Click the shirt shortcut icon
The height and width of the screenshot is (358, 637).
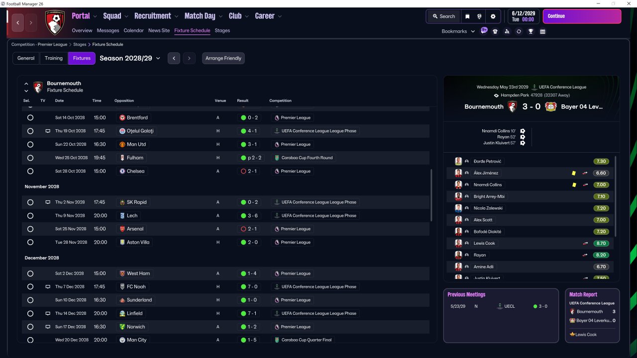click(x=495, y=31)
